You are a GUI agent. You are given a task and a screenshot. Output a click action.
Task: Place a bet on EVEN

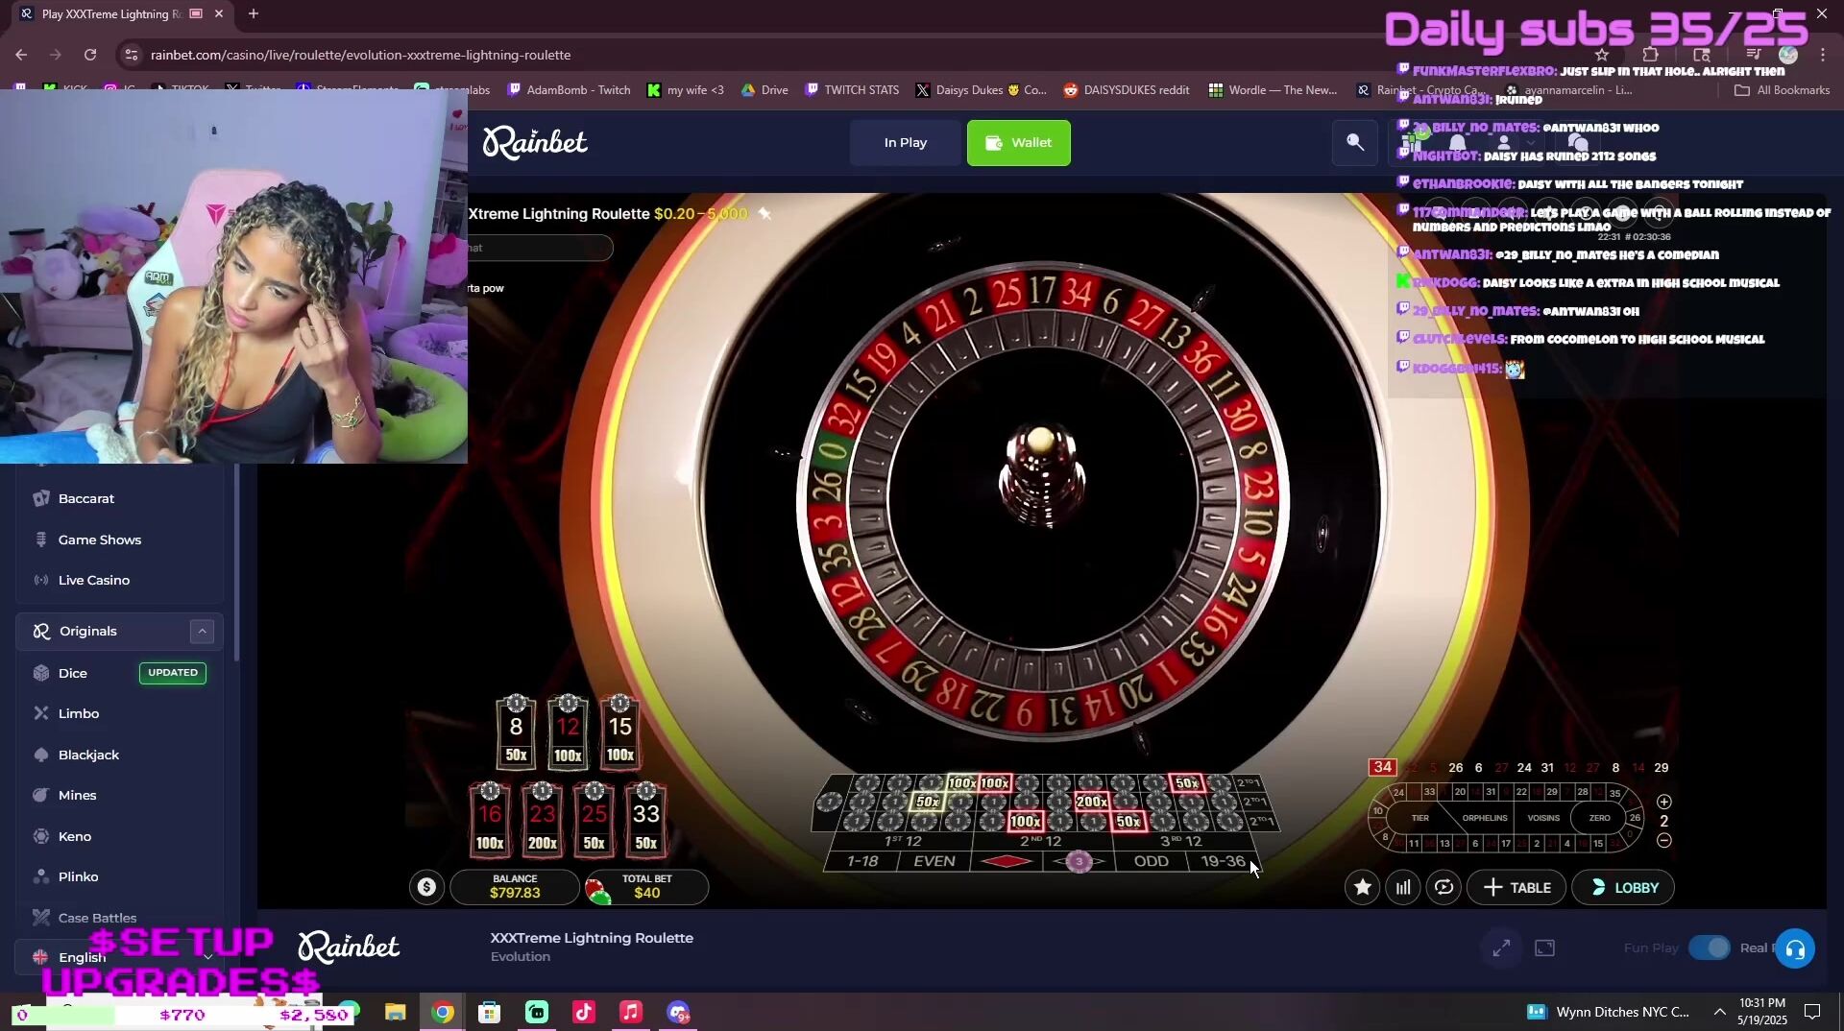[x=934, y=861]
